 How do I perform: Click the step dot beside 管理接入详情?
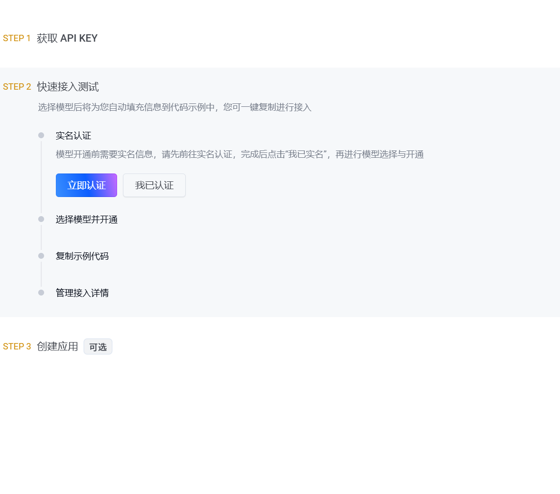coord(41,293)
